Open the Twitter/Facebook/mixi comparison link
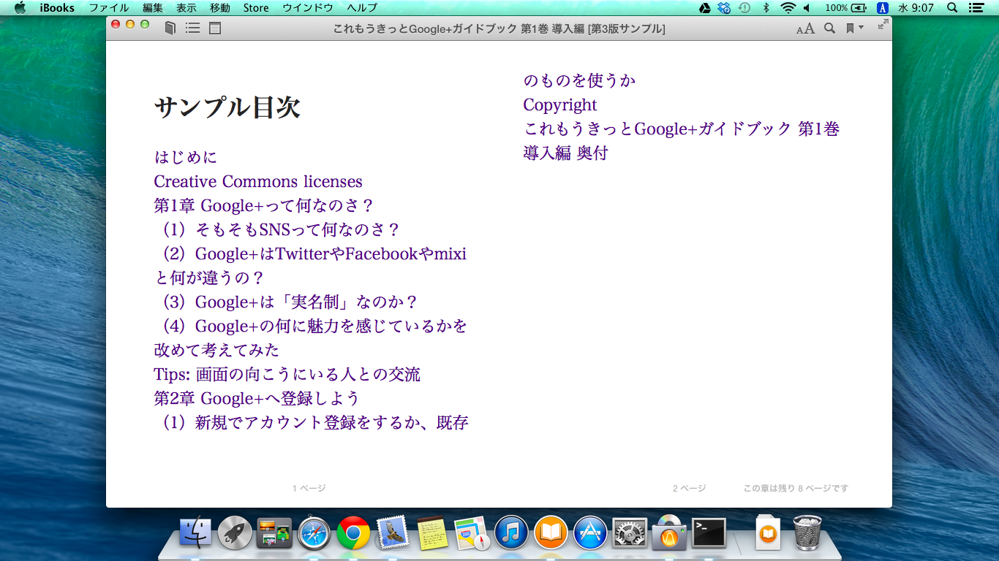 tap(310, 266)
